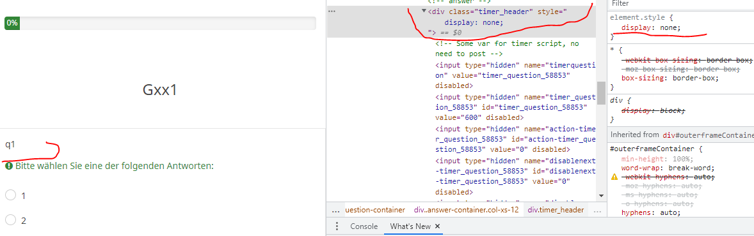Click the 'word-wrap: break-word;' declaration
754x236 pixels.
(668, 168)
